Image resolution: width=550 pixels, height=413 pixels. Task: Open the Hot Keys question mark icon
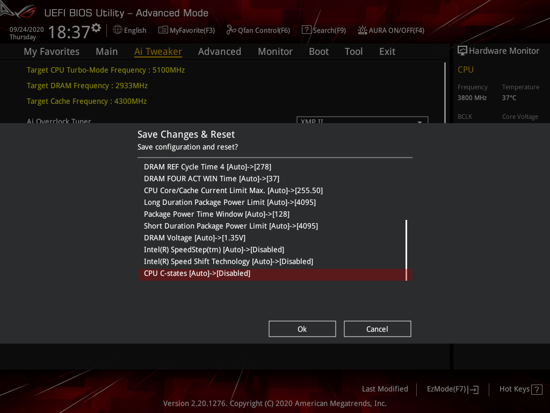537,389
